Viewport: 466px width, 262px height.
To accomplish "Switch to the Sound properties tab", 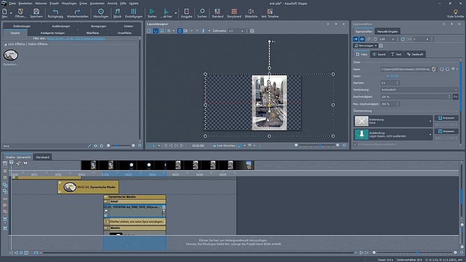I will click(379, 54).
